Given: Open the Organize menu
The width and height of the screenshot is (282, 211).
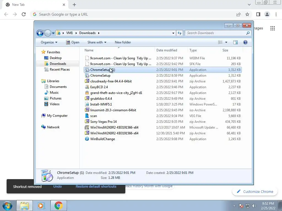Looking at the screenshot, I should click(49, 42).
